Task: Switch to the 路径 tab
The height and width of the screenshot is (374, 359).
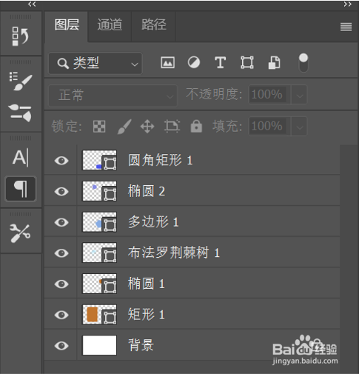Action: [x=154, y=25]
